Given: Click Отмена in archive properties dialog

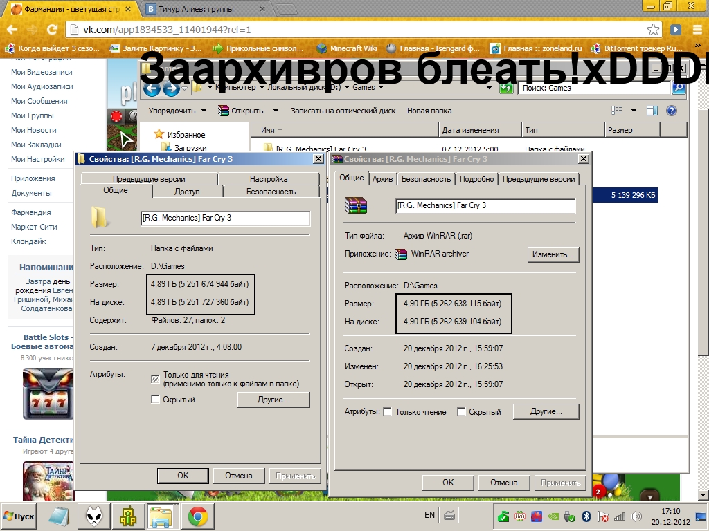Looking at the screenshot, I should tap(504, 482).
